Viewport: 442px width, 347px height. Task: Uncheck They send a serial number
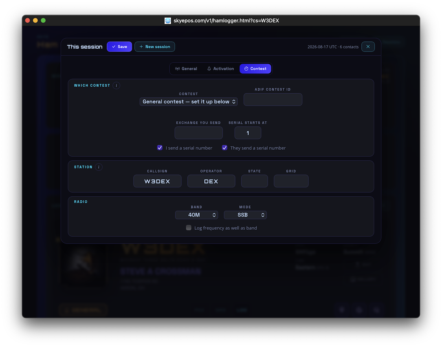tap(225, 148)
